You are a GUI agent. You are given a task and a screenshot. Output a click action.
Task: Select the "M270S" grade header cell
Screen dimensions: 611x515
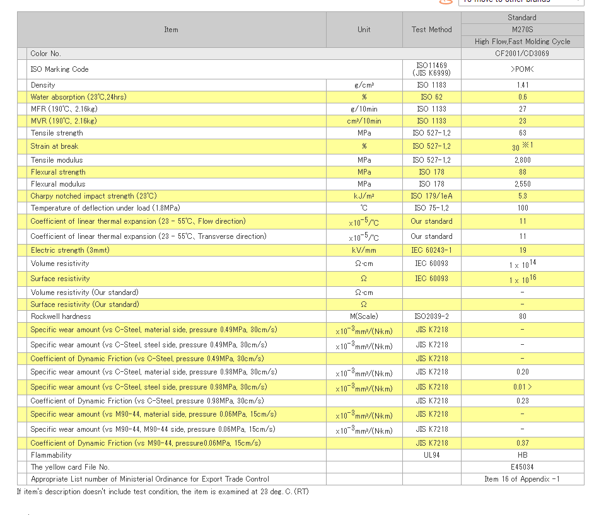point(523,30)
